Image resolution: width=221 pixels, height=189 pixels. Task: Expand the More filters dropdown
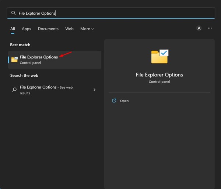click(87, 29)
